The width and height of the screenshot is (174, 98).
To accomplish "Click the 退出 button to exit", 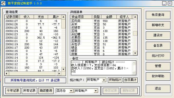I will click(x=158, y=89).
